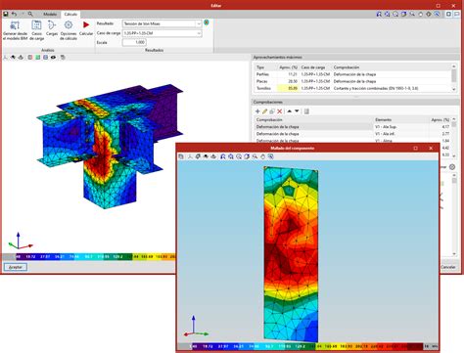The image size is (464, 353).
Task: Delete comprobación with red X icon
Action: click(x=280, y=111)
